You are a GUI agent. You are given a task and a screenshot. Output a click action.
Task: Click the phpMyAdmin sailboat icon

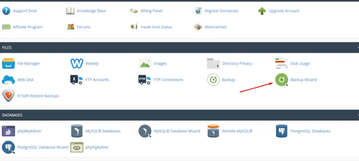pos(8,131)
